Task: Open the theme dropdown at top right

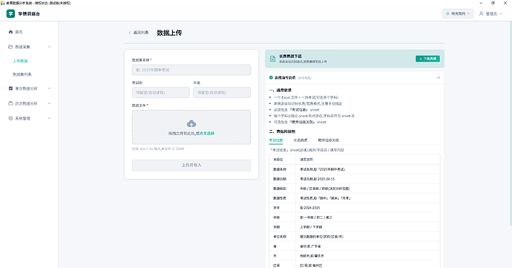Action: pos(458,13)
